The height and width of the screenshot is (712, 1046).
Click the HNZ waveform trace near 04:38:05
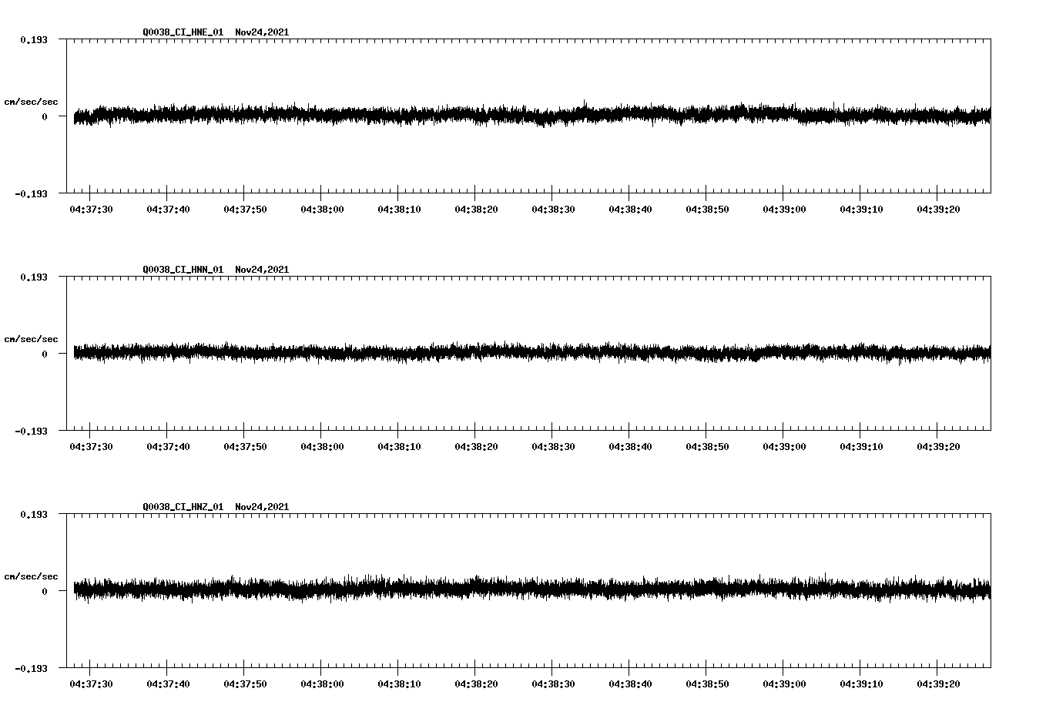click(360, 588)
